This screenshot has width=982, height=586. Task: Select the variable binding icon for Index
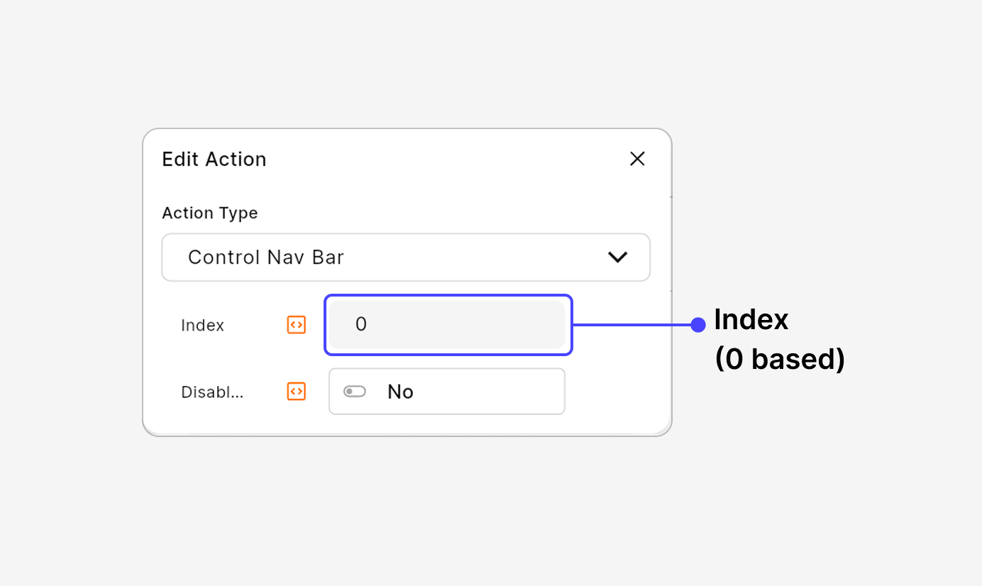[296, 325]
